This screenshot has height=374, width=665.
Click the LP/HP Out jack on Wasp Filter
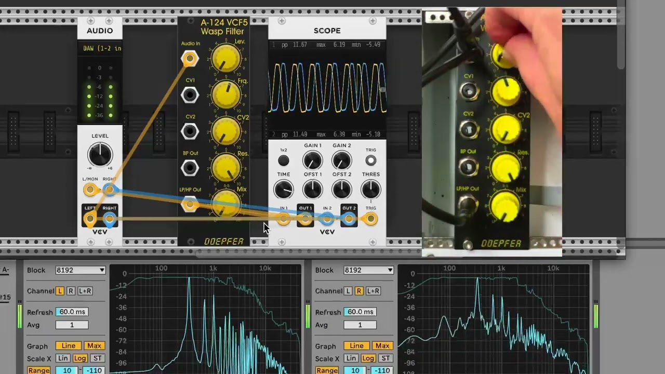[190, 205]
